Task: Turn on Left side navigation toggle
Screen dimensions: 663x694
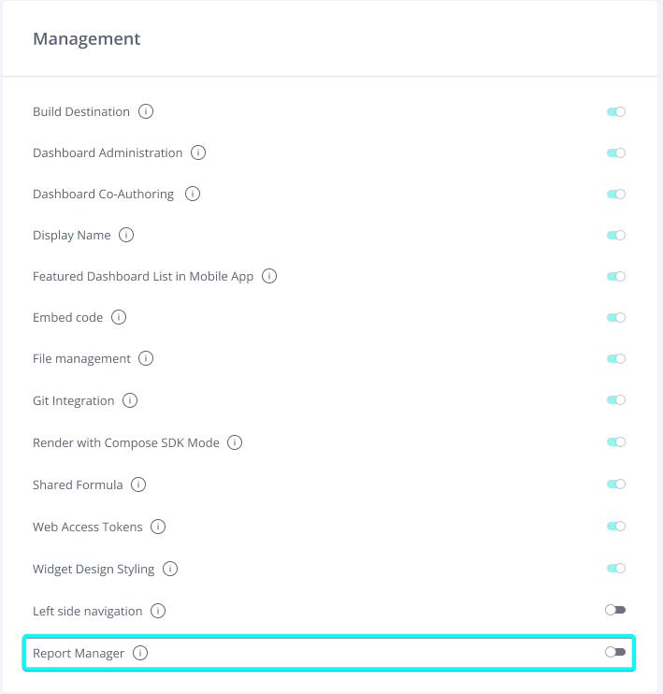Action: pyautogui.click(x=615, y=610)
